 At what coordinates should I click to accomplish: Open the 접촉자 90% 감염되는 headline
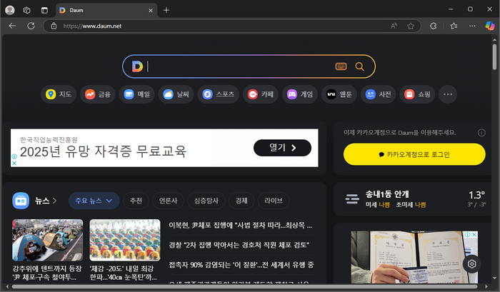[241, 265]
